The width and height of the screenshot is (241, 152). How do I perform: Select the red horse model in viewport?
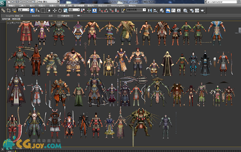[x=36, y=60]
